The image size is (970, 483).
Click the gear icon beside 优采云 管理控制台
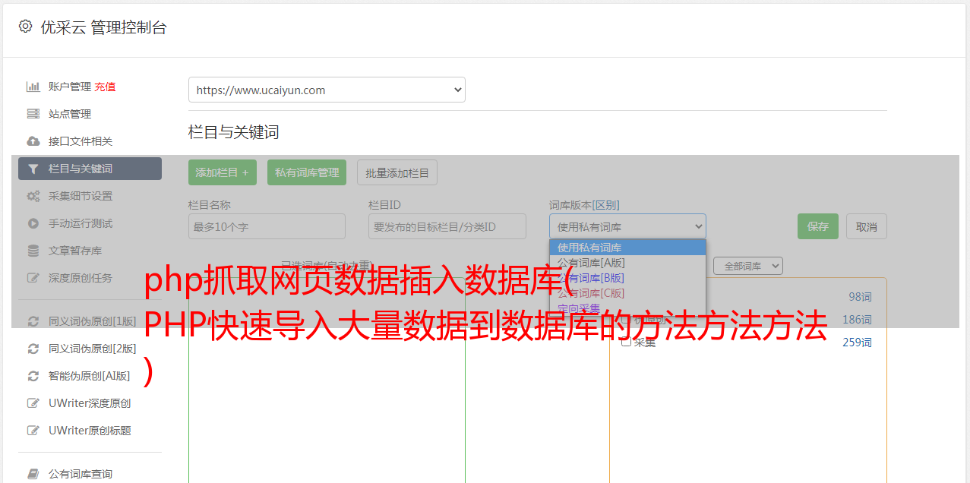point(25,27)
